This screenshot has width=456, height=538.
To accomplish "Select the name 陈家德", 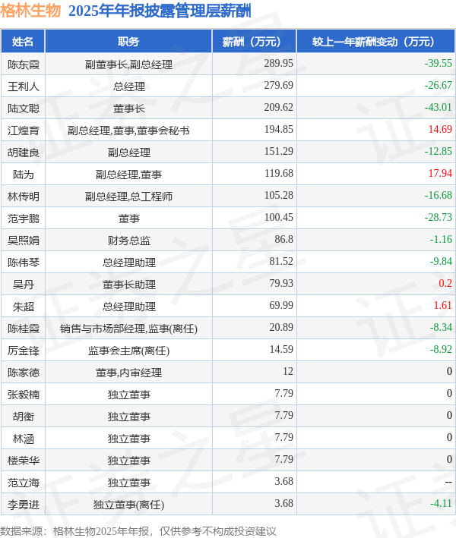I will [x=24, y=373].
